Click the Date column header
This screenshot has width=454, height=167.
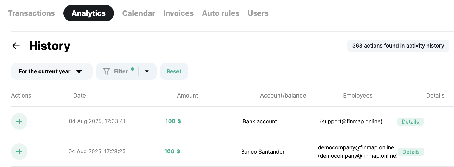click(79, 96)
